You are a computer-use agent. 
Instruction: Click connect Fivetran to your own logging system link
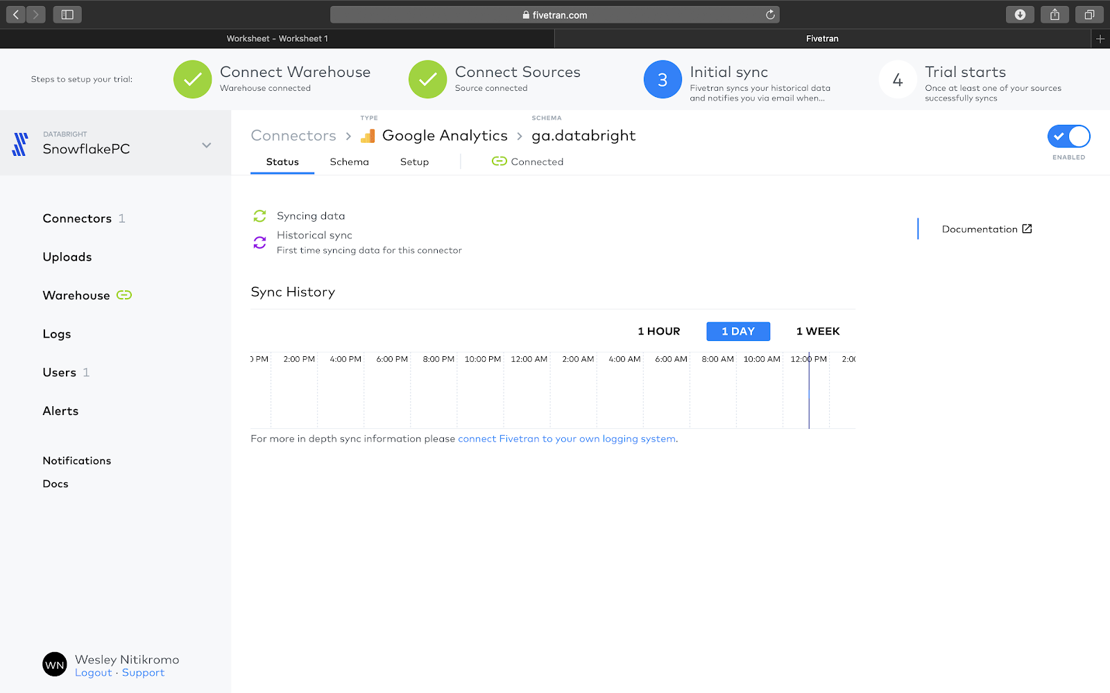click(567, 439)
